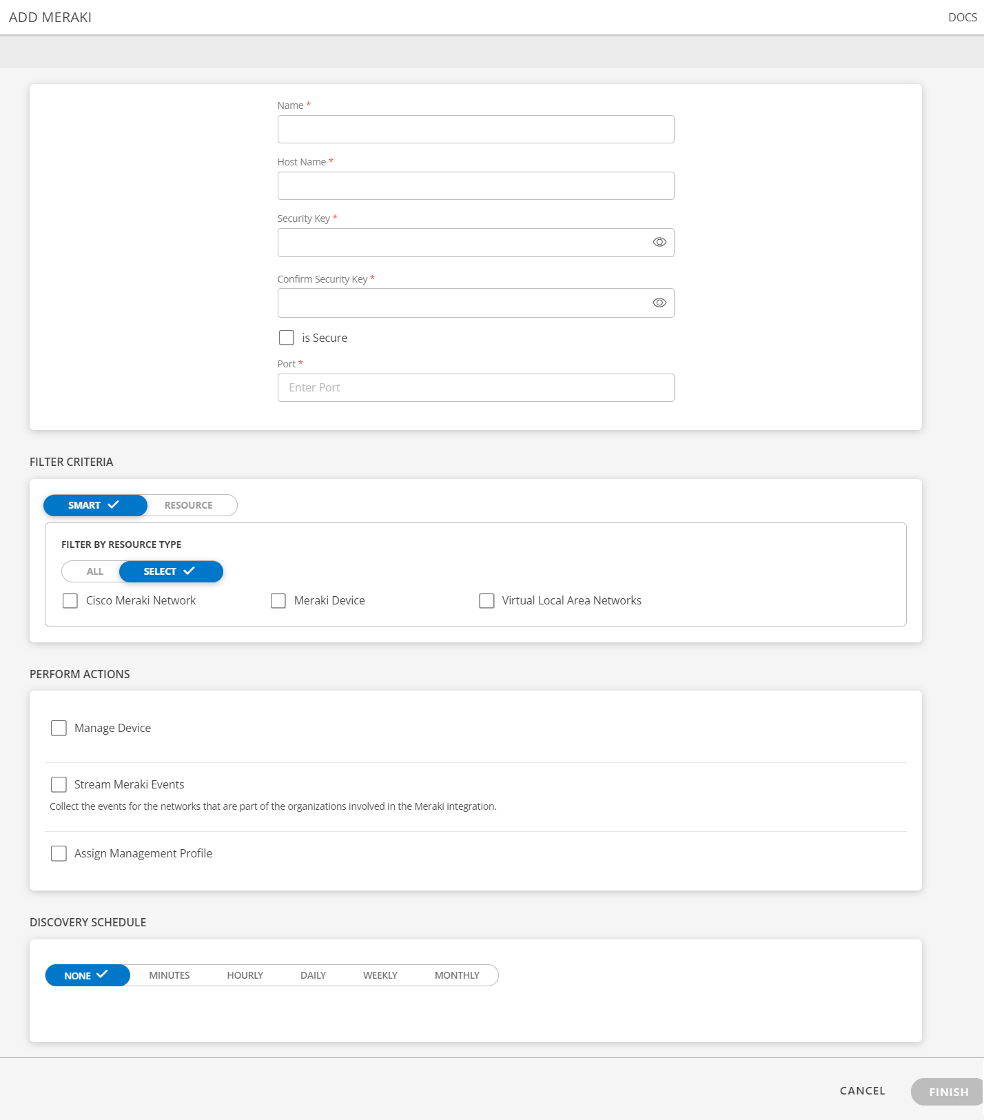Tick the Meraki Device checkbox
The height and width of the screenshot is (1120, 984).
pyautogui.click(x=278, y=601)
